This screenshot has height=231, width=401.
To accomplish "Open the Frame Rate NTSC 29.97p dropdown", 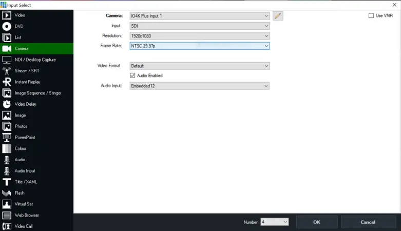I will tap(200, 46).
